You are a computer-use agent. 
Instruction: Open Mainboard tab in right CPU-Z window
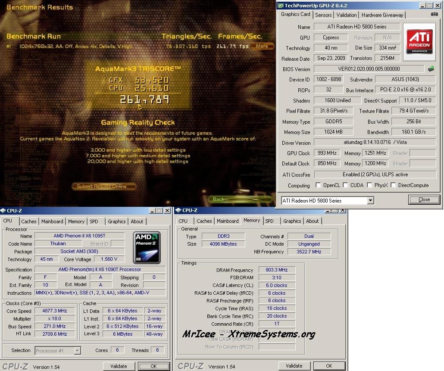[228, 221]
